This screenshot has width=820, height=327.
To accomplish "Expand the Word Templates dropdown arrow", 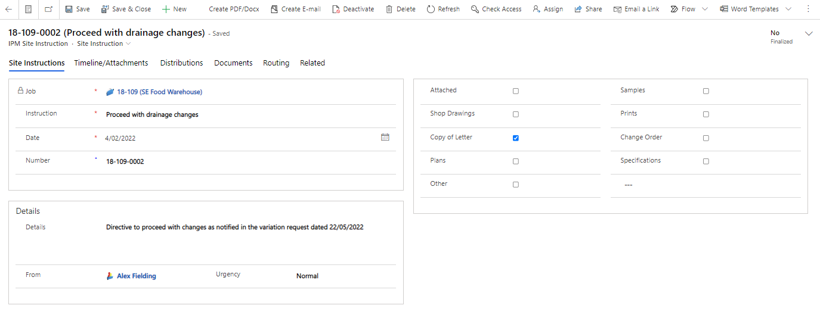I will [788, 9].
